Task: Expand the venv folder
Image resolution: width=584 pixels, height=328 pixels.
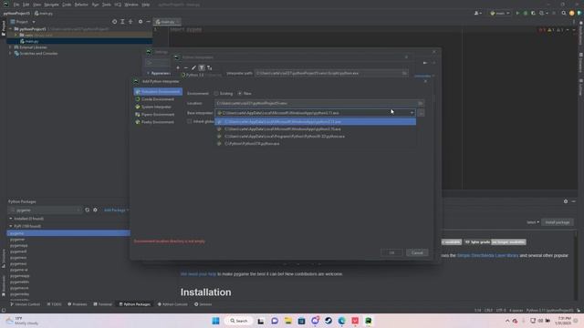Action: coord(16,35)
